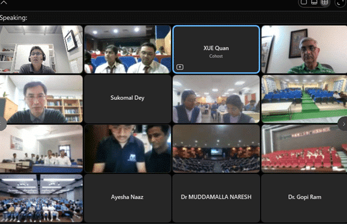Select the Dr. Gopi Ram tile
347x224 pixels.
tap(304, 198)
